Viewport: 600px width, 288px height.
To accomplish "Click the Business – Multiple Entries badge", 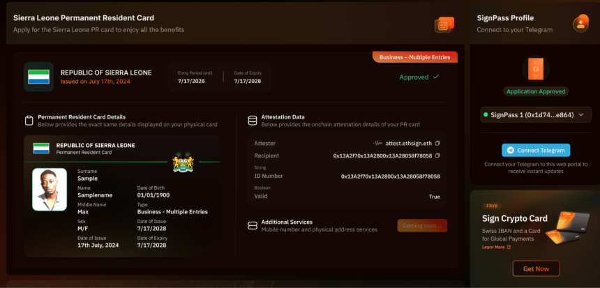I will pyautogui.click(x=415, y=57).
